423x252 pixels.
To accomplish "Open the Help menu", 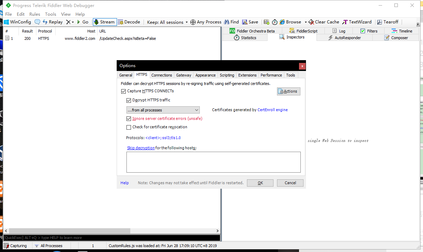I will click(80, 14).
